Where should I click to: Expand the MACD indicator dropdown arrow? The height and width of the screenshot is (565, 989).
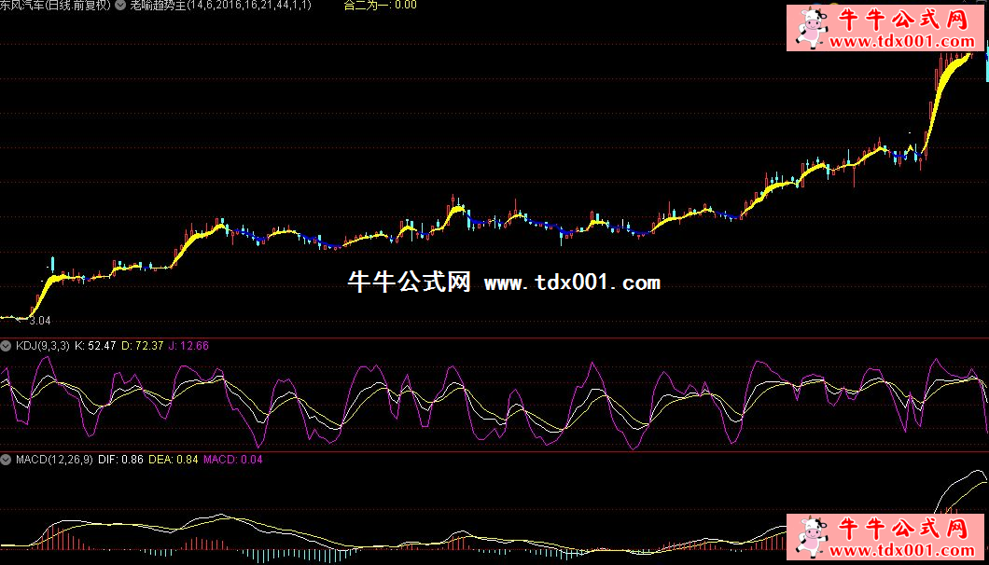[x=7, y=461]
